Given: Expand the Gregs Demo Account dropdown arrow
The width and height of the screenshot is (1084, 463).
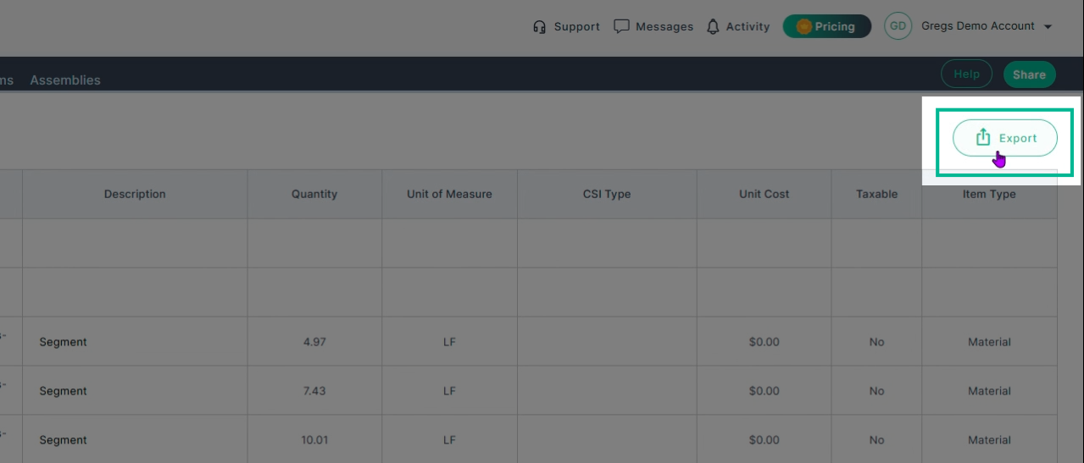Looking at the screenshot, I should 1048,27.
